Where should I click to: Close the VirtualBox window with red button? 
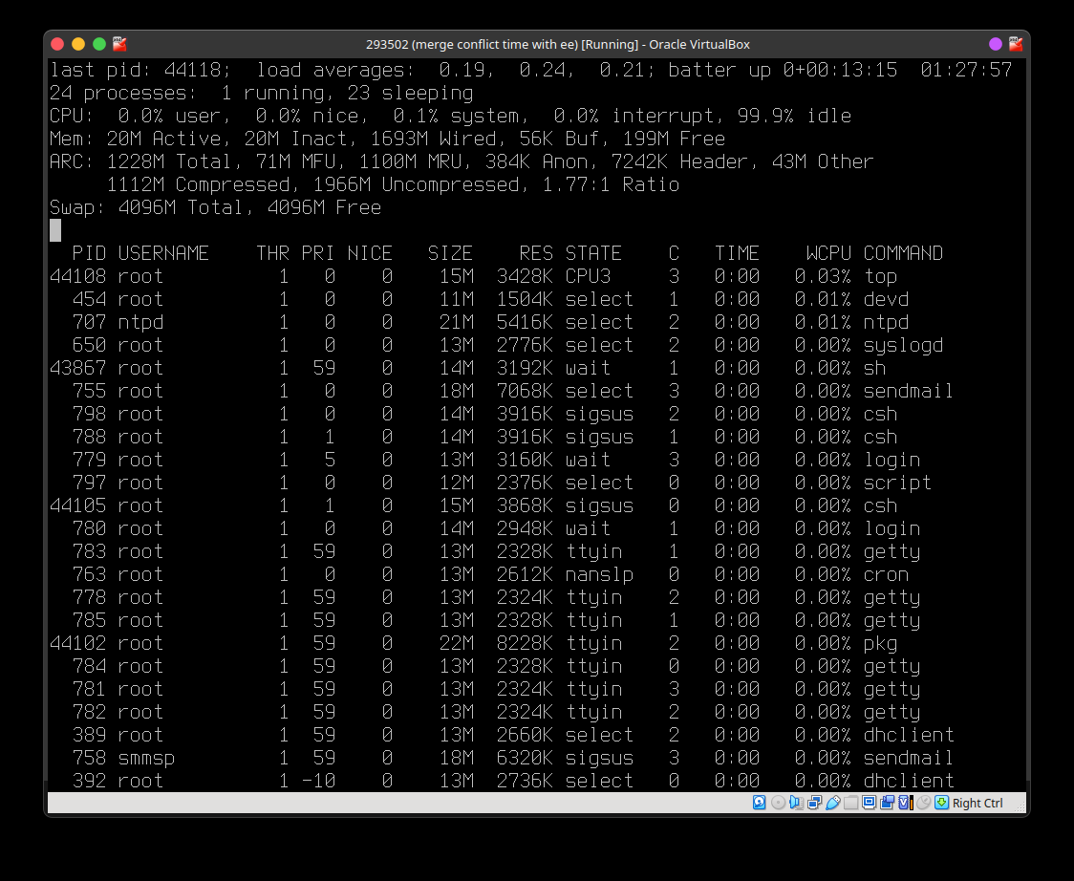tap(57, 44)
